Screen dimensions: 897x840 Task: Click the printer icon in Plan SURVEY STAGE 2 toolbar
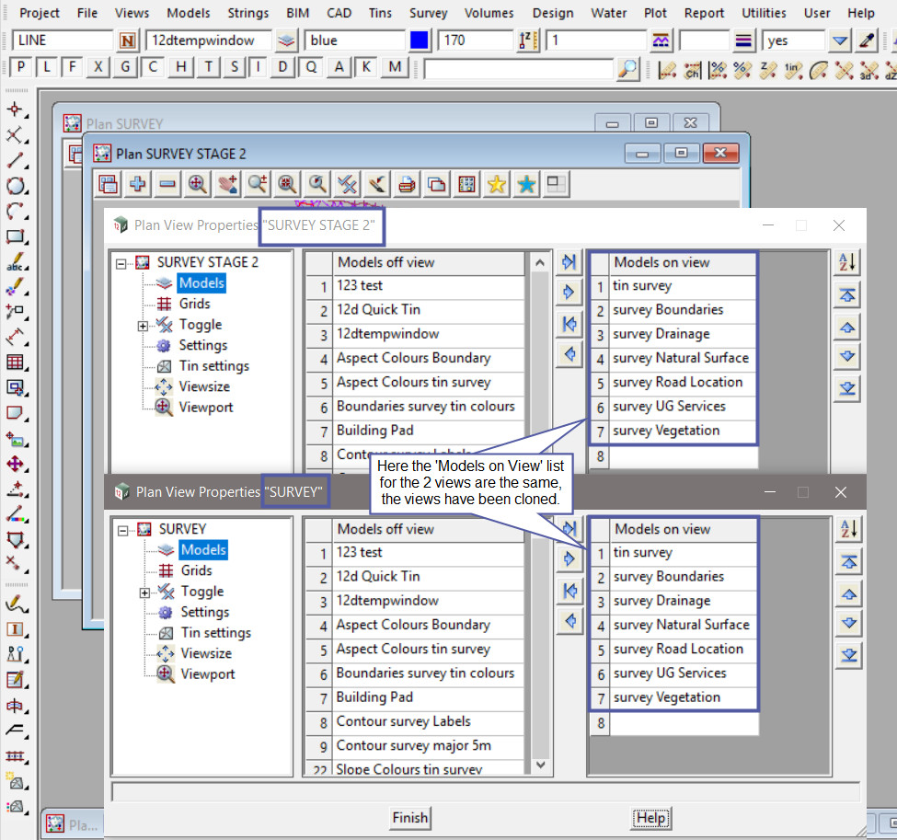[x=407, y=184]
